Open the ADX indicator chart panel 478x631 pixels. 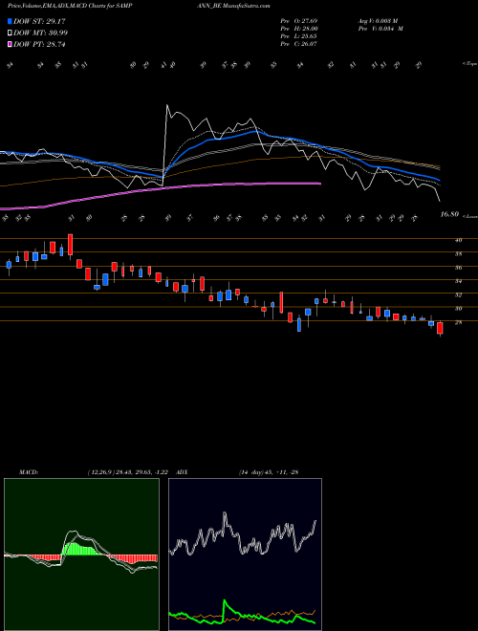tap(245, 555)
